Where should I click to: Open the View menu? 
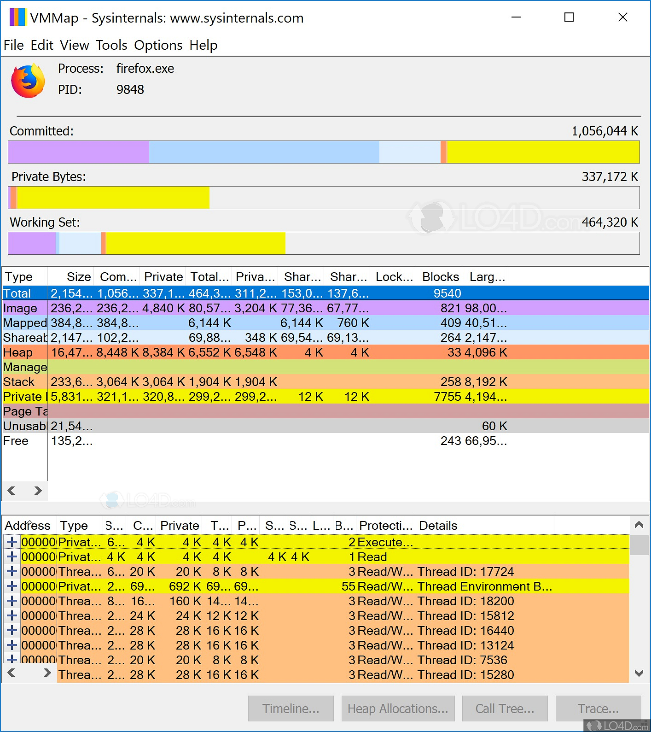(x=75, y=45)
